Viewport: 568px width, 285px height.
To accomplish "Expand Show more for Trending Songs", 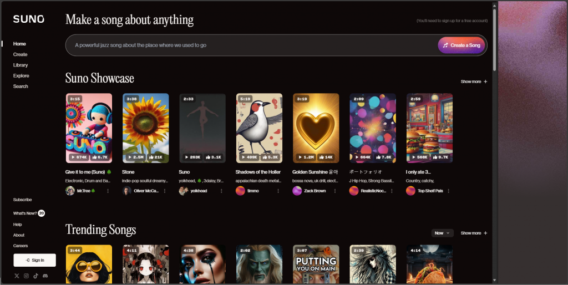I will (474, 233).
